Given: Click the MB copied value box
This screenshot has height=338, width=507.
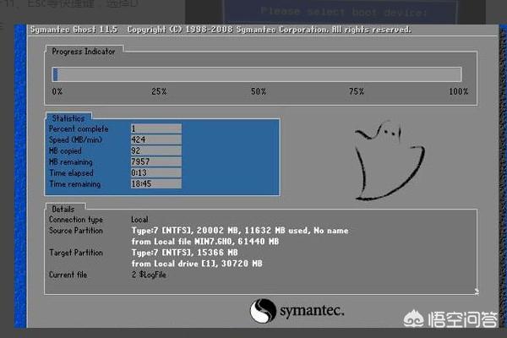Looking at the screenshot, I should click(155, 150).
